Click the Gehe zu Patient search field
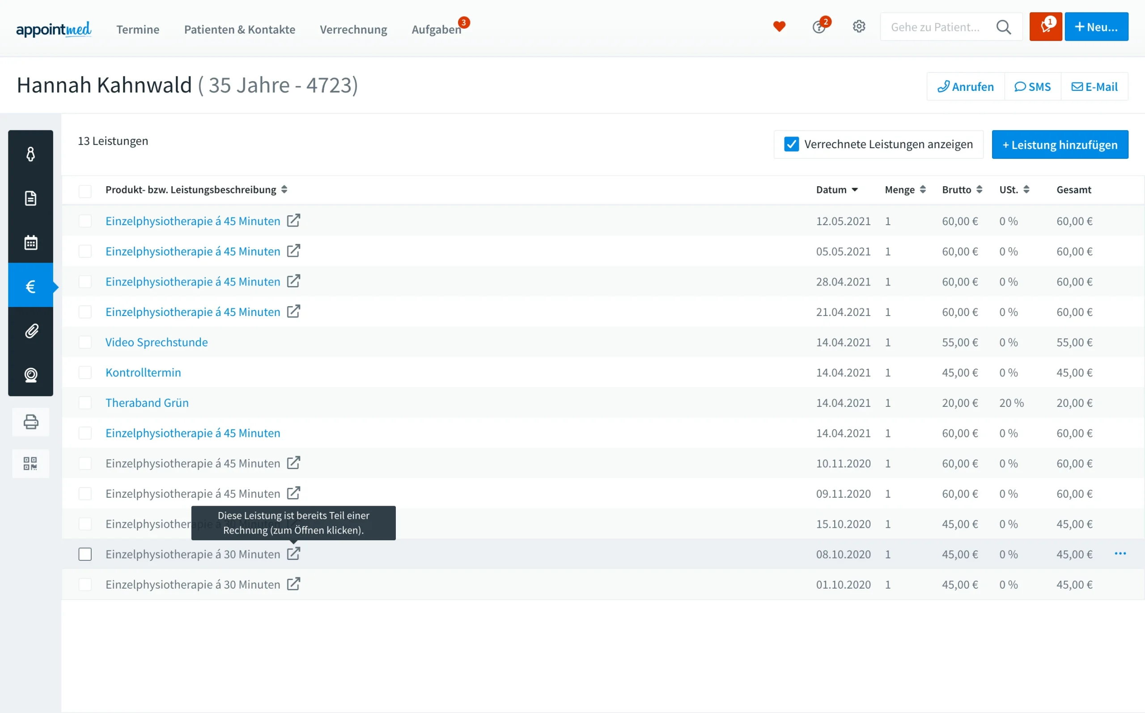1145x713 pixels. tap(935, 27)
